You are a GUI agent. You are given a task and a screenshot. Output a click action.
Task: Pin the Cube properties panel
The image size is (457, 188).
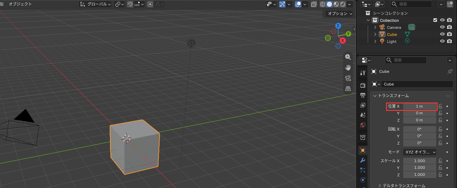point(450,71)
